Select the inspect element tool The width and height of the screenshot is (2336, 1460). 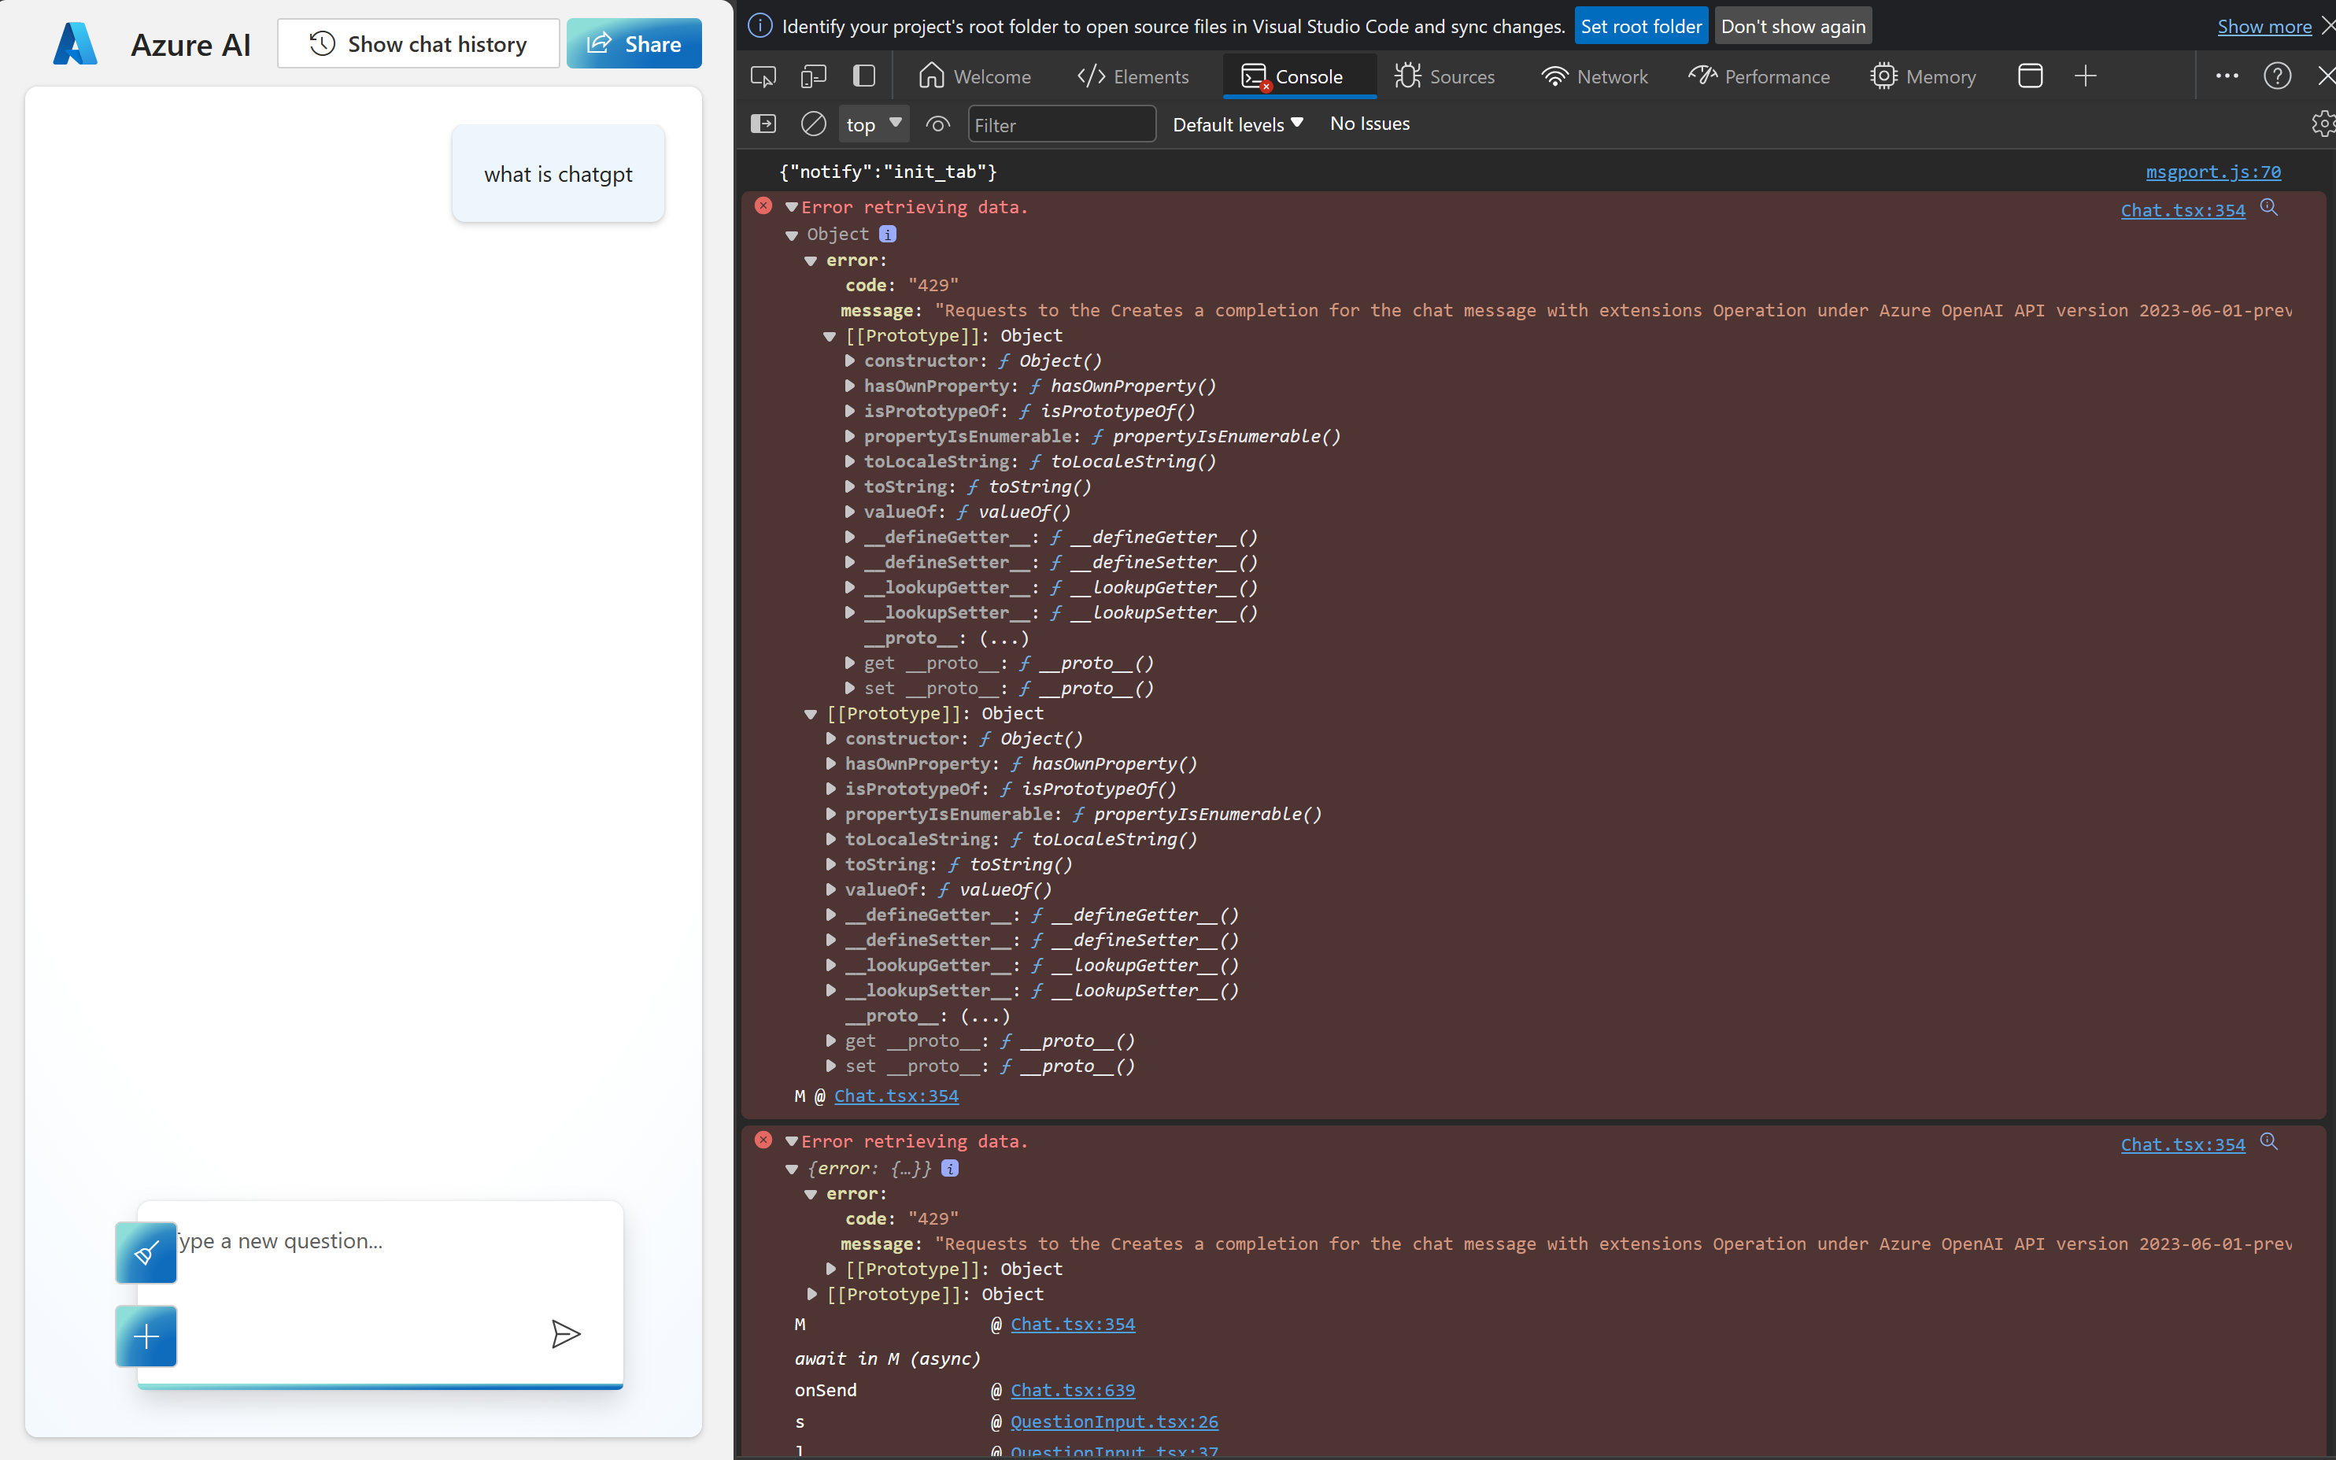(x=763, y=76)
